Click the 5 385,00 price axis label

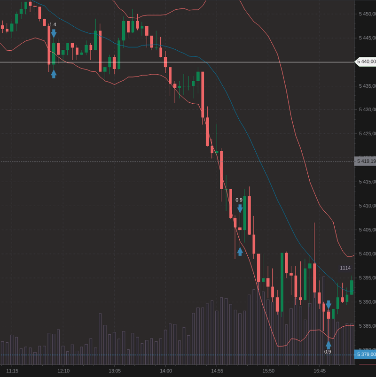[x=368, y=326]
